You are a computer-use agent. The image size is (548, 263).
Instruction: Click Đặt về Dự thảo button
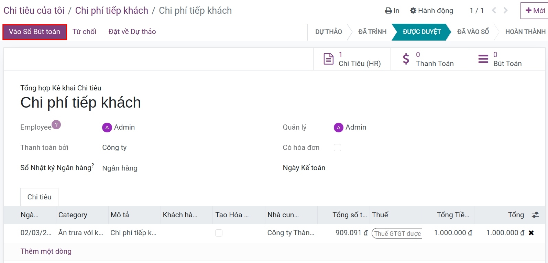132,32
